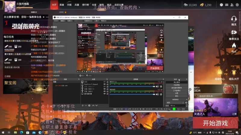
Task: Open 桌面音频 mixer gear settings
Action: tap(161, 94)
